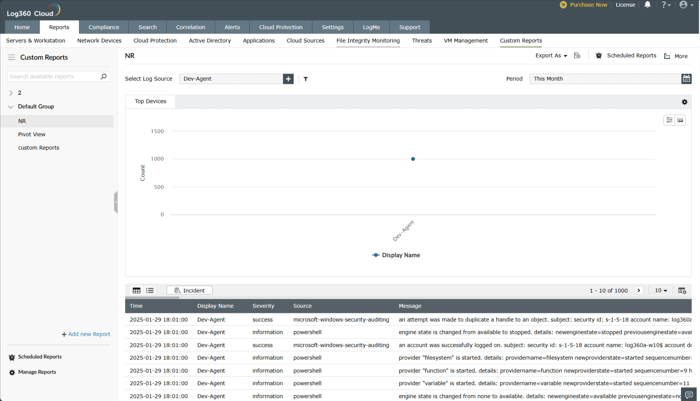Click the export history icon beside Export As
This screenshot has height=401, width=700.
[577, 55]
